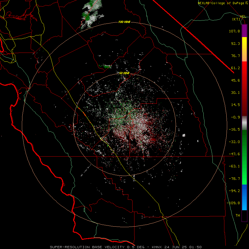Screen dimensions: 249x249
Task: Click the TH label on the legend
Action: [238, 216]
